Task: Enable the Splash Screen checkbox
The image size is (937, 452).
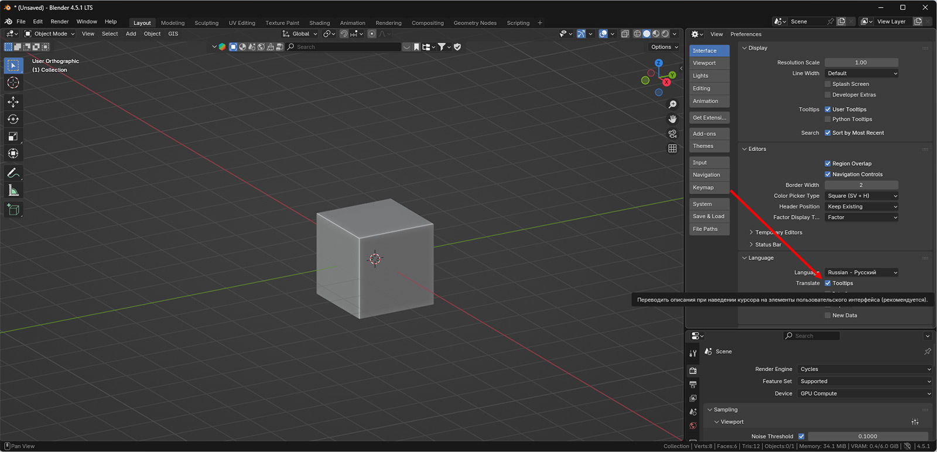Action: tap(827, 84)
